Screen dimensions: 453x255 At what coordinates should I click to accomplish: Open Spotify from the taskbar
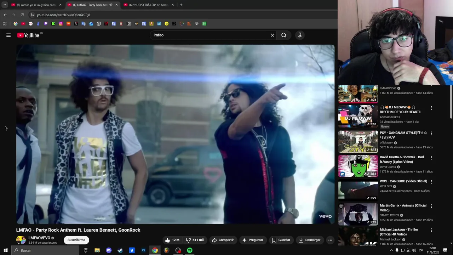(x=190, y=250)
